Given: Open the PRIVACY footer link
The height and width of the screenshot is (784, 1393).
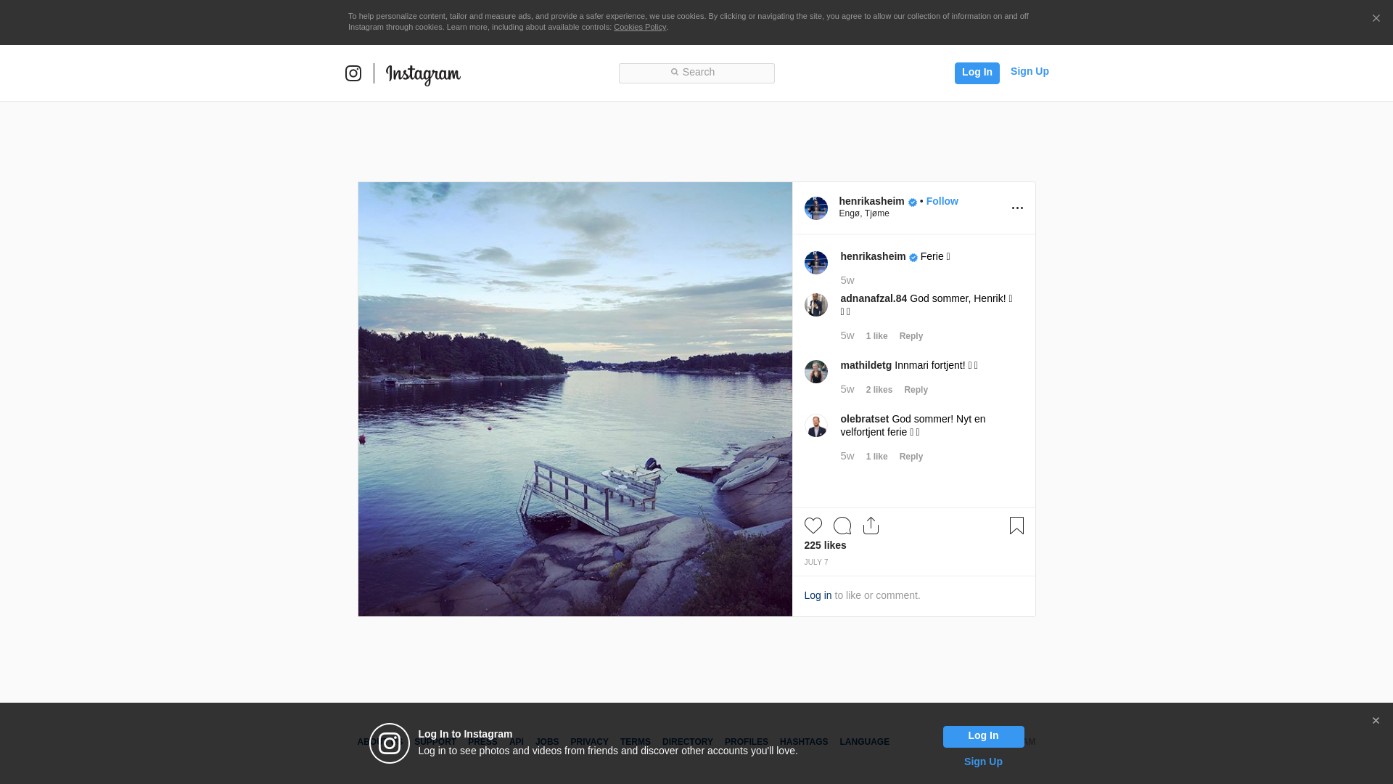Looking at the screenshot, I should pos(589,742).
